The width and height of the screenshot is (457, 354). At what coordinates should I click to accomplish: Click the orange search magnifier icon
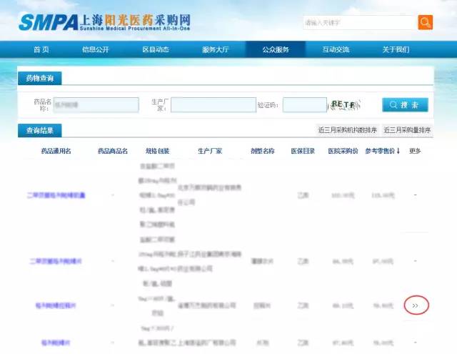click(x=425, y=22)
